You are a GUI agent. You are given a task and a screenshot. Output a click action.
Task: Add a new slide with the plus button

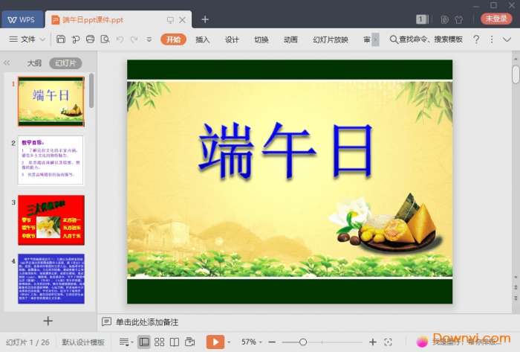[48, 321]
